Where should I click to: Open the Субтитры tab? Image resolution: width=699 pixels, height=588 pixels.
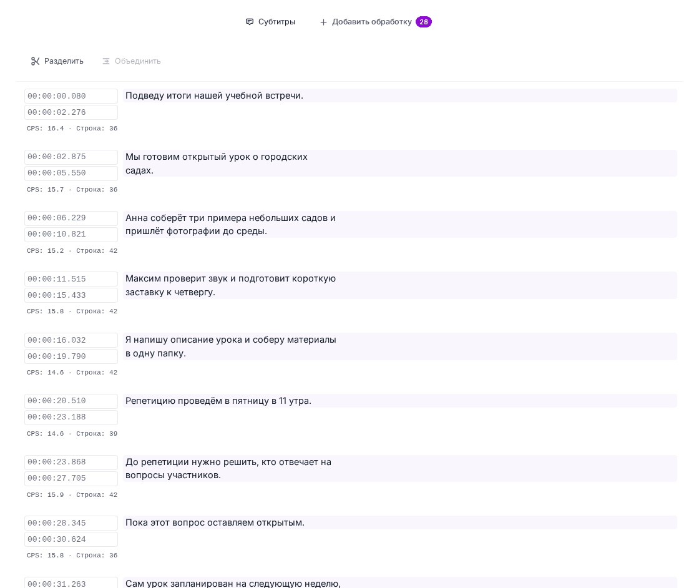coord(271,22)
